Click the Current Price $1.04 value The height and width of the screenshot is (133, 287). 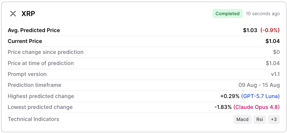point(273,41)
